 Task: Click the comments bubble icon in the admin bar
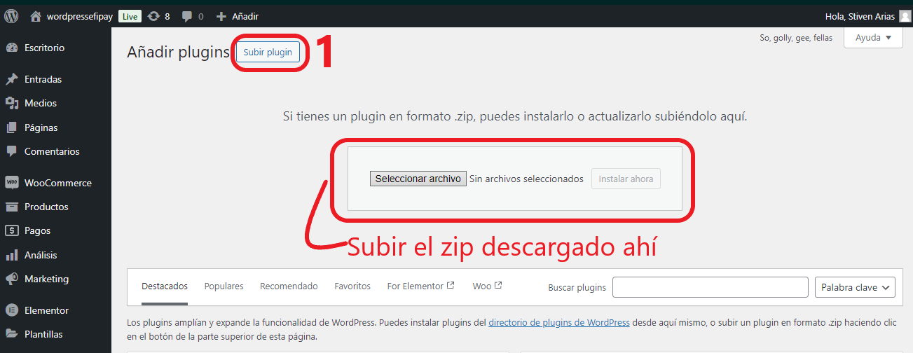[187, 16]
